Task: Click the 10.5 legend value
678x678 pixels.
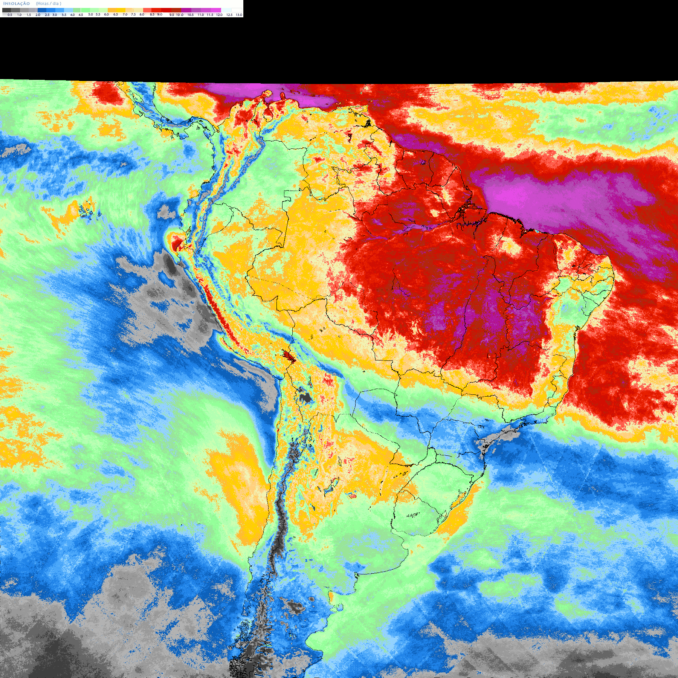Action: tap(191, 15)
